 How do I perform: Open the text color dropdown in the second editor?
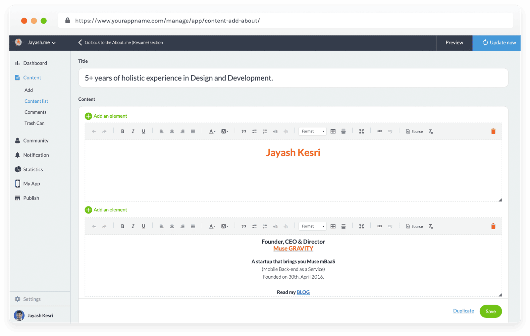[212, 226]
